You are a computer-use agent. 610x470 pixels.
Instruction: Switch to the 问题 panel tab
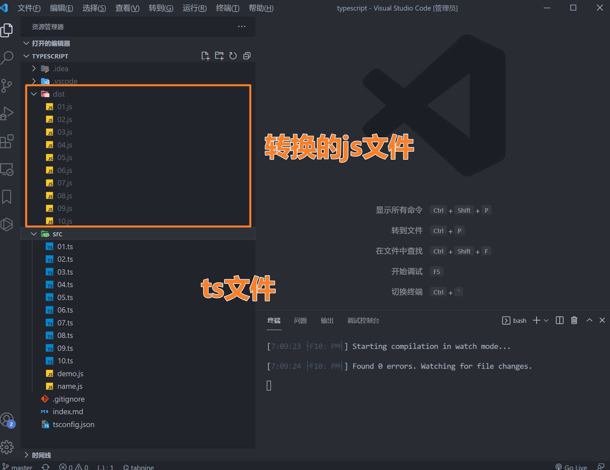(300, 320)
